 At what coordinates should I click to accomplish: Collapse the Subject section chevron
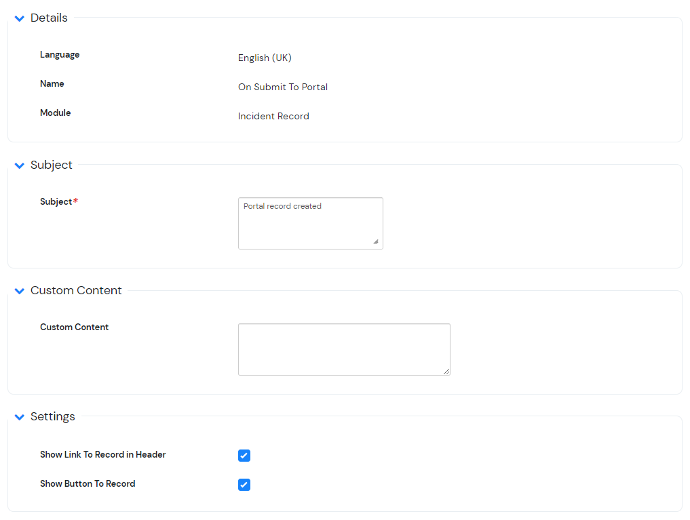[x=19, y=165]
